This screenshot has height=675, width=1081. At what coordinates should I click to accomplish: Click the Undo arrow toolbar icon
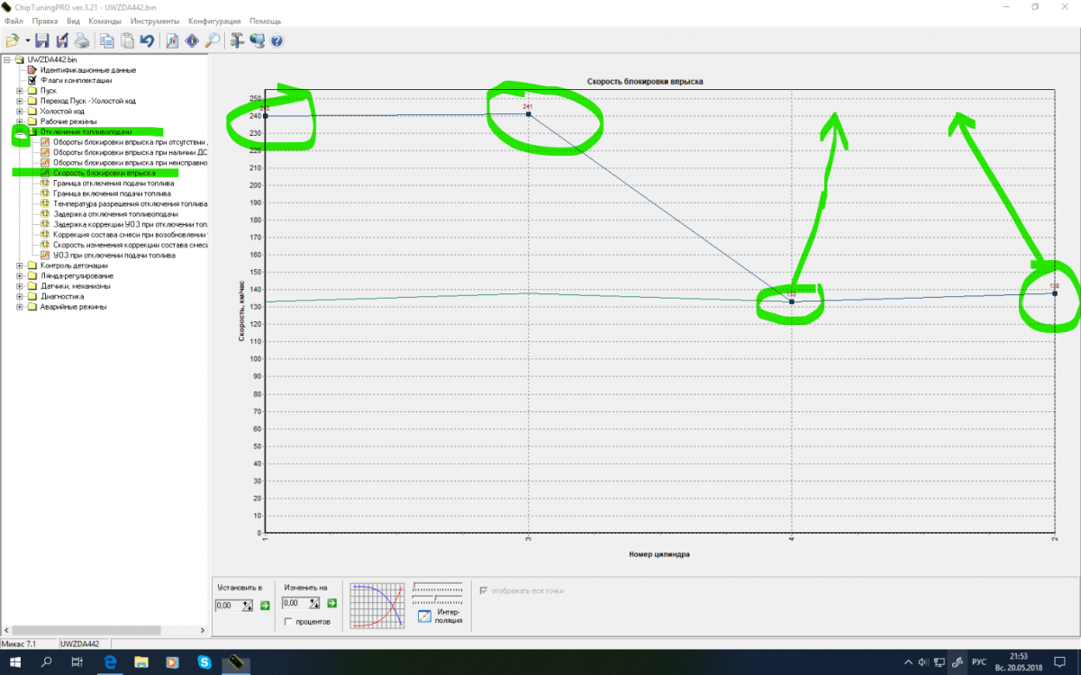pyautogui.click(x=147, y=40)
